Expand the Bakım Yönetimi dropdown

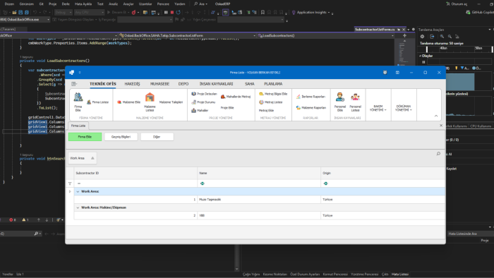378,108
